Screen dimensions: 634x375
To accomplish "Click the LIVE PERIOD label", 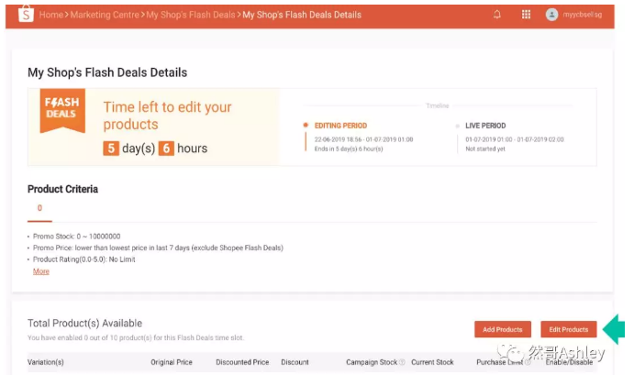I will tap(485, 126).
